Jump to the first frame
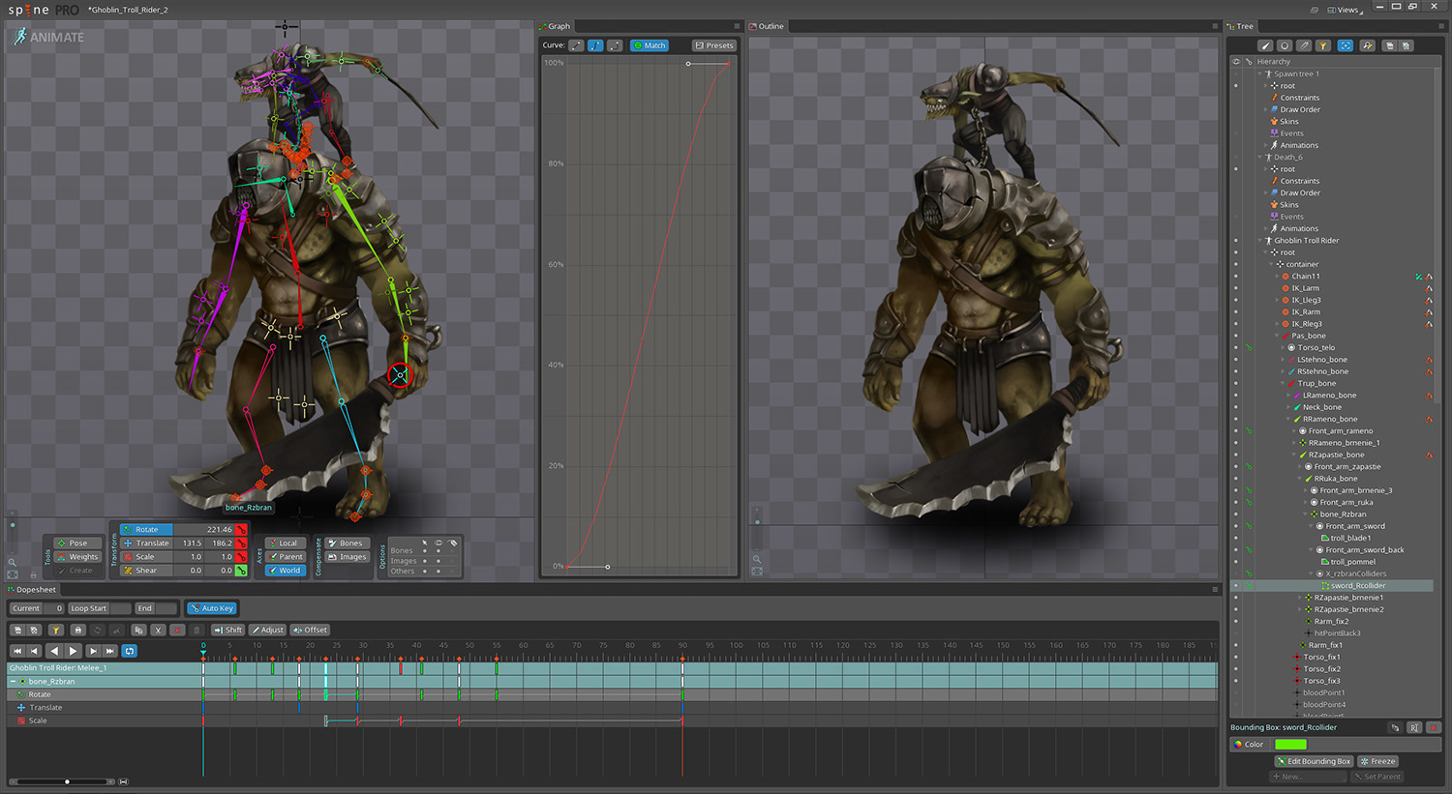The width and height of the screenshot is (1452, 794). [17, 651]
